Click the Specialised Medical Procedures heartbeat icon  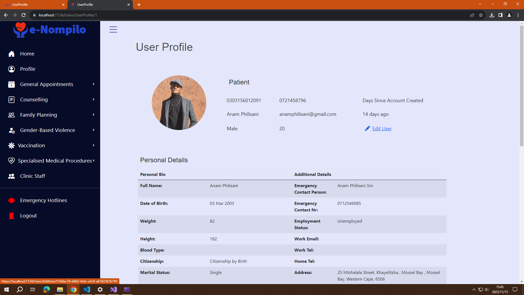11,161
